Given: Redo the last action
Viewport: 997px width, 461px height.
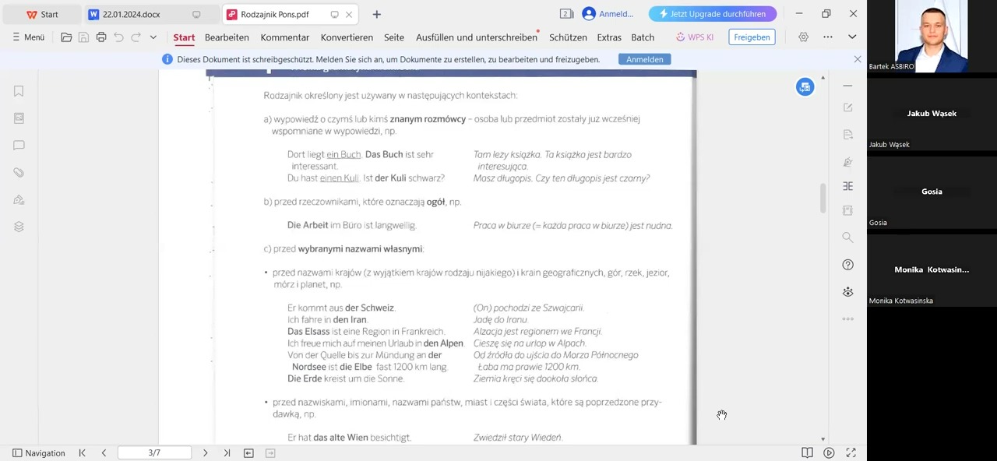Looking at the screenshot, I should (136, 37).
